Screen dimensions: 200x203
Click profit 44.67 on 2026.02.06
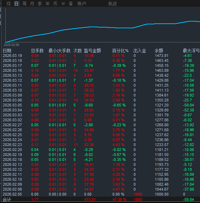(89, 189)
